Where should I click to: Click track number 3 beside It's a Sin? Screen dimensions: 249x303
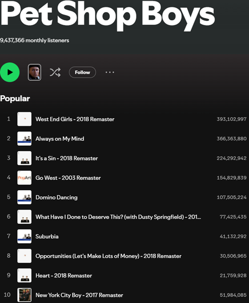point(8,158)
